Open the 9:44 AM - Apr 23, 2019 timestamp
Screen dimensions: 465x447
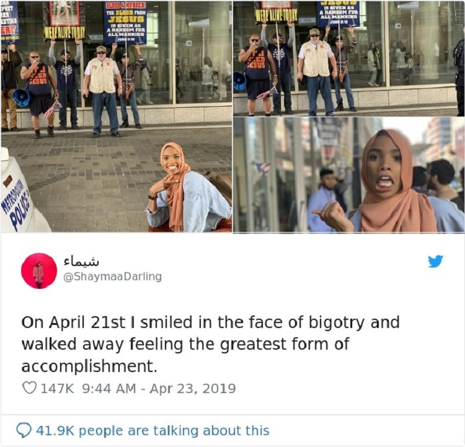coord(159,388)
